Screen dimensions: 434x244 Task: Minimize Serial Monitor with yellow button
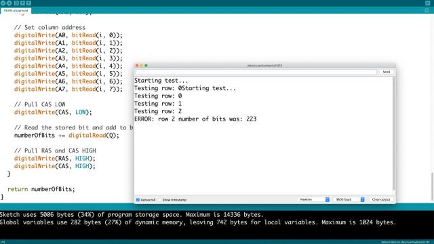tap(142, 66)
